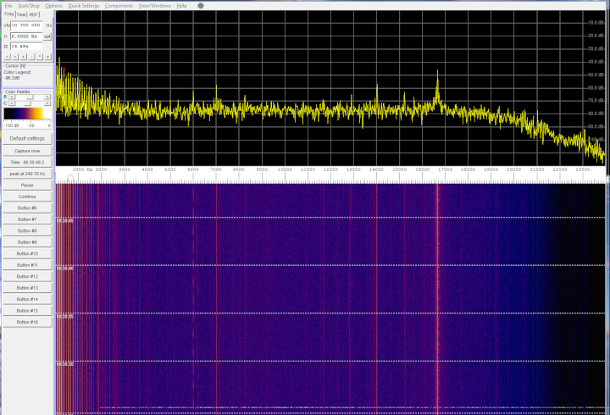Zoom out frequency with the - button
The width and height of the screenshot is (610, 415).
31,57
